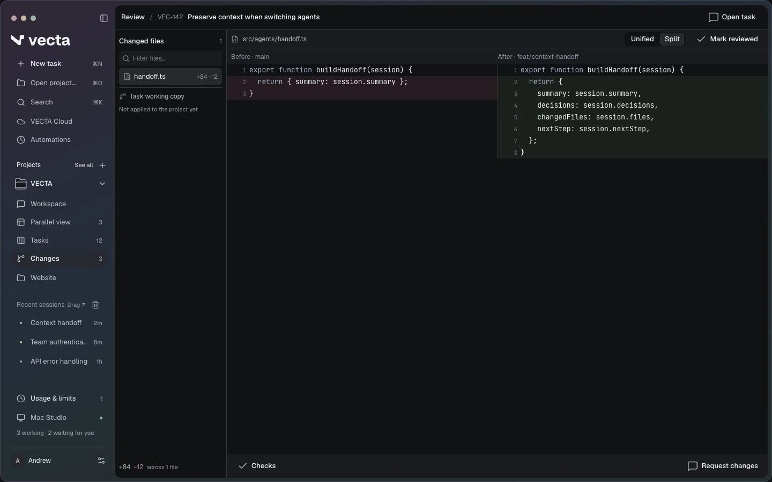Add a new project with plus icon
The height and width of the screenshot is (482, 772).
tap(102, 165)
